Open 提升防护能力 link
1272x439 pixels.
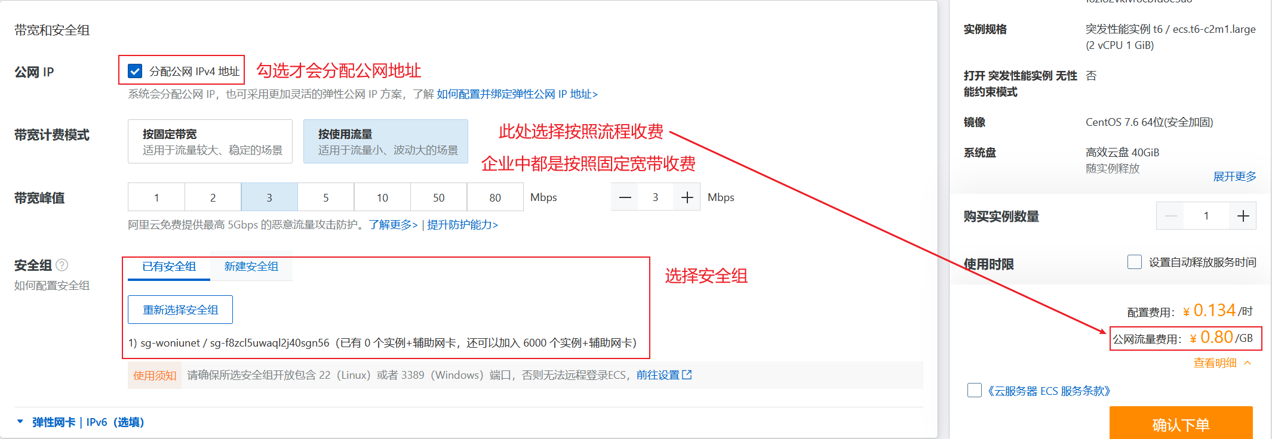click(462, 225)
